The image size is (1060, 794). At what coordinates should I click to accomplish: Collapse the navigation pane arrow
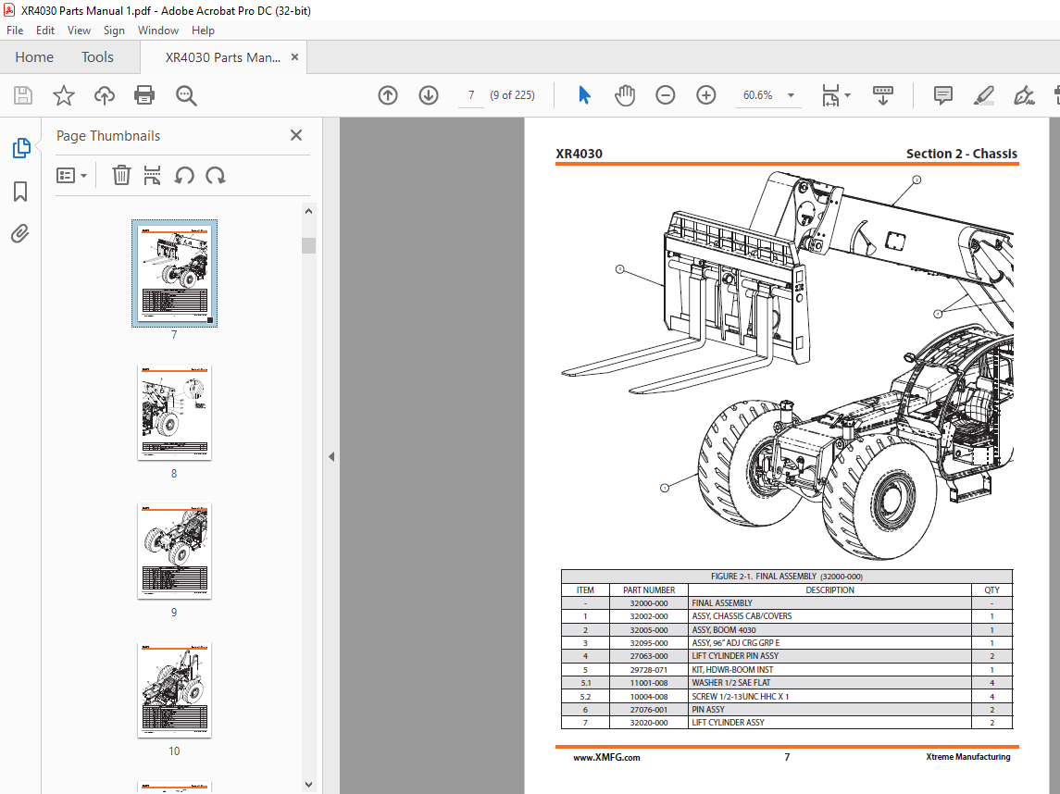click(x=331, y=457)
